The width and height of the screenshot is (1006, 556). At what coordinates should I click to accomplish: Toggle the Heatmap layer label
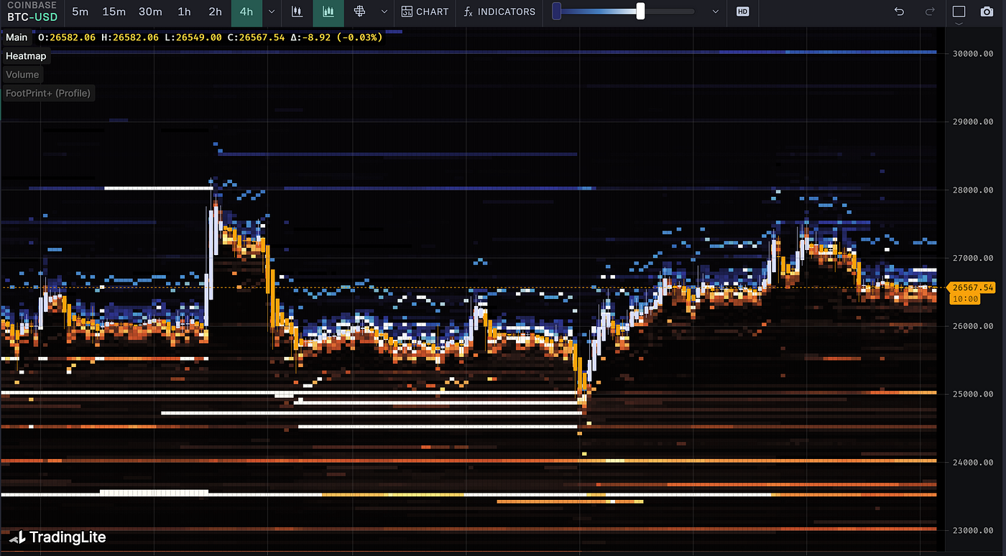(x=26, y=56)
